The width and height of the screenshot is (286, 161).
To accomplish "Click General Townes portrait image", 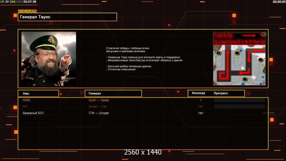I will click(49, 59).
